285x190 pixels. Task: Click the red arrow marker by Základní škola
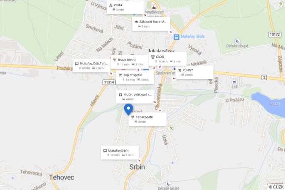pos(170,32)
